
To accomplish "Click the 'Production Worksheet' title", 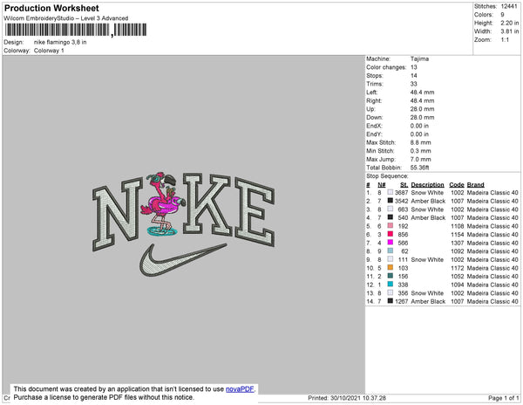I will pos(51,8).
